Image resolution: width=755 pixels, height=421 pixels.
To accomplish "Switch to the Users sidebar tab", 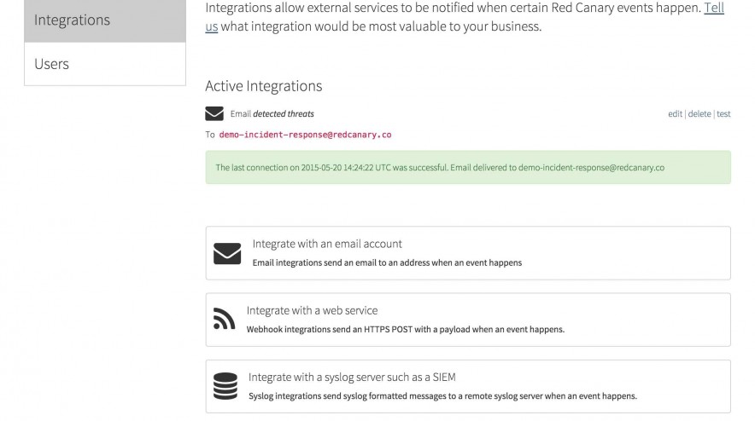I will click(x=105, y=64).
